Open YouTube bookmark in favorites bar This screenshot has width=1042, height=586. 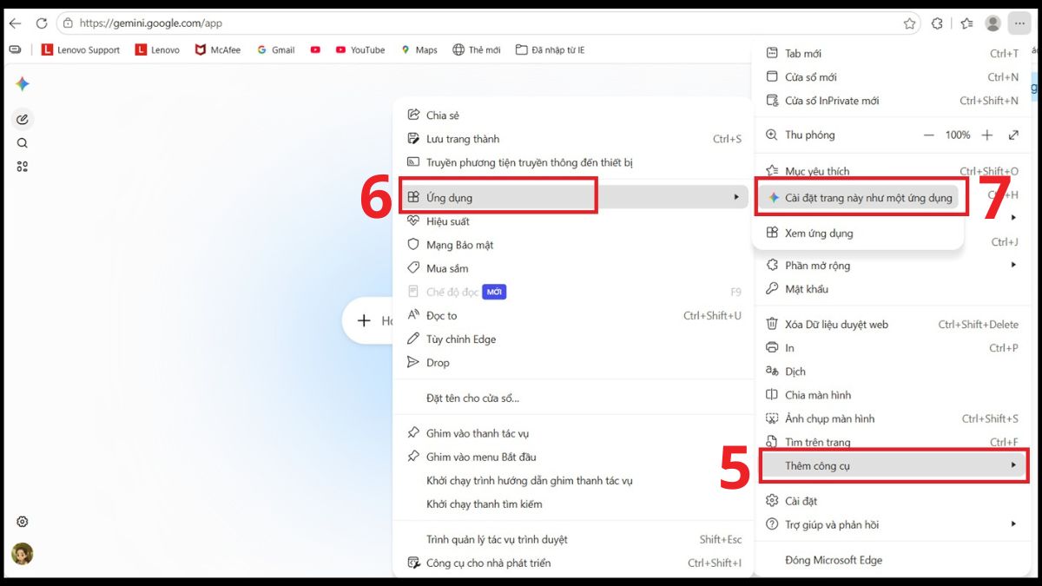pyautogui.click(x=359, y=50)
